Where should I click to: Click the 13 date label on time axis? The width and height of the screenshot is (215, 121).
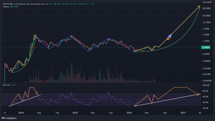(x=4, y=113)
